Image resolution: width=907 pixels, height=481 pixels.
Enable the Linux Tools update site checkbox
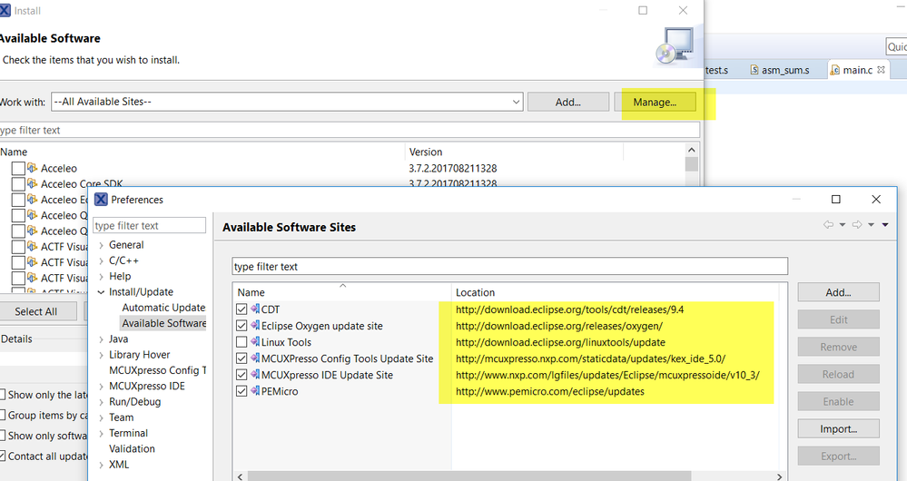click(x=242, y=342)
